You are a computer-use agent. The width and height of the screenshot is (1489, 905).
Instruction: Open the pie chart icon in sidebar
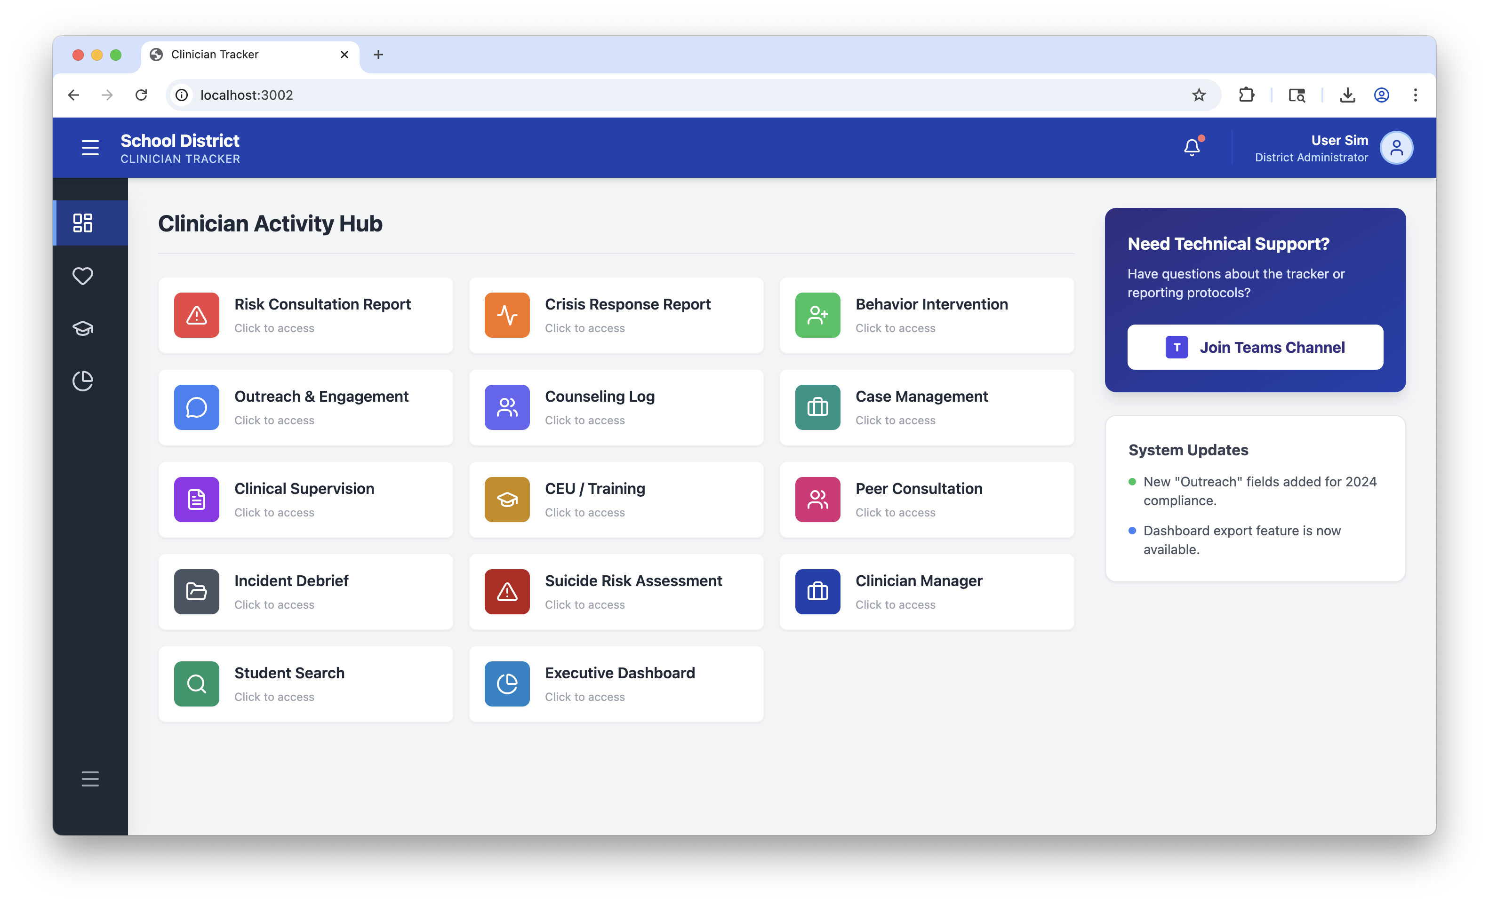click(x=82, y=381)
